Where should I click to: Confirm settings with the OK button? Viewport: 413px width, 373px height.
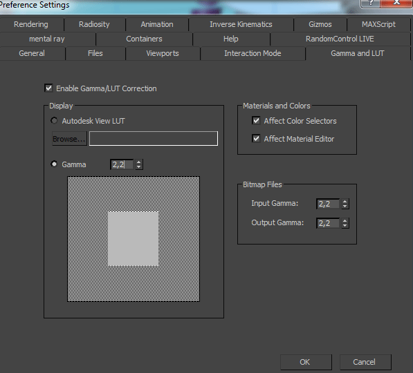[x=306, y=362]
